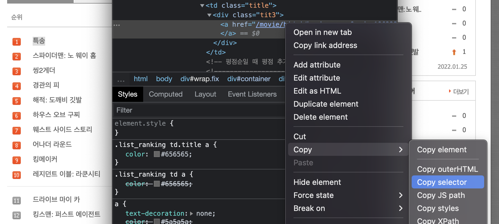Expand the text-decoration property triangle
499x224 pixels.
pos(192,214)
